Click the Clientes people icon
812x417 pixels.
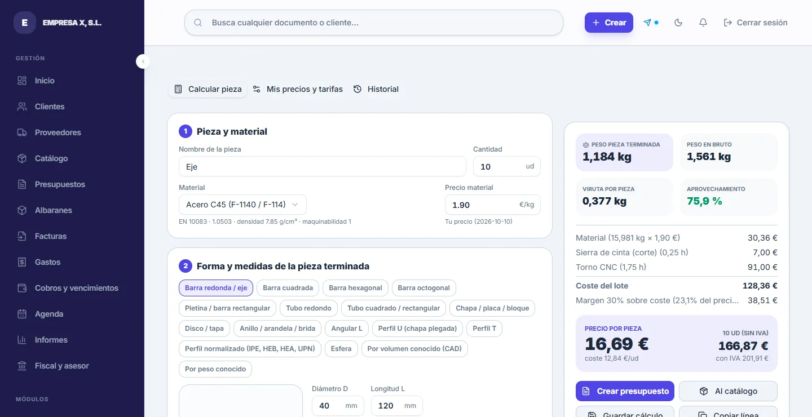22,107
